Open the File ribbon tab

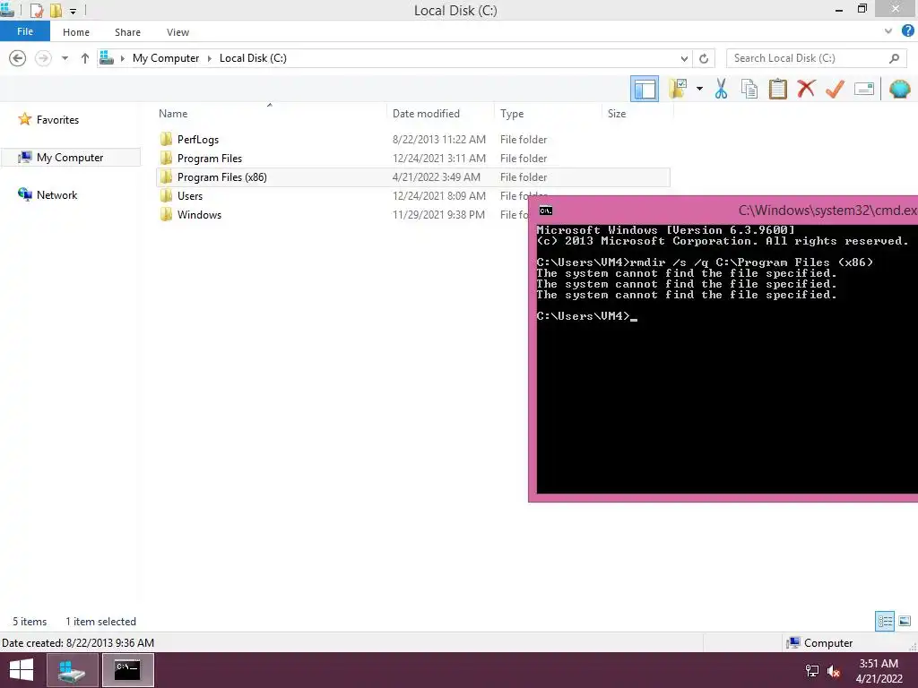25,31
